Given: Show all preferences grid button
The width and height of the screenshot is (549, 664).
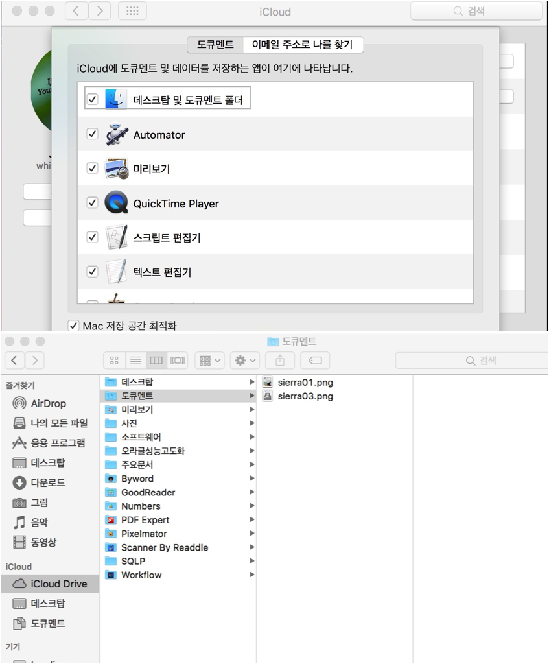Looking at the screenshot, I should (132, 11).
